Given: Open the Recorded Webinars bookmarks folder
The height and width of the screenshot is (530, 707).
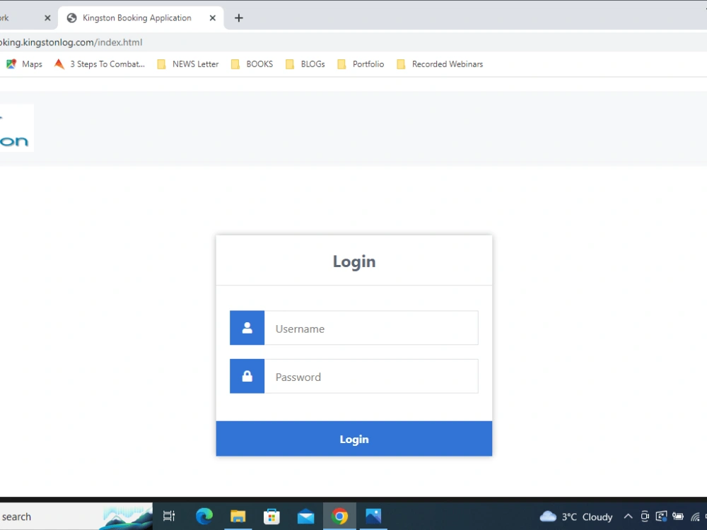Looking at the screenshot, I should pyautogui.click(x=440, y=64).
